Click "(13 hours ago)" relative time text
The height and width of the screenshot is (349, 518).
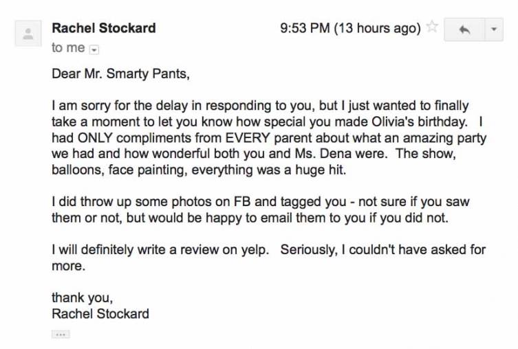[376, 28]
